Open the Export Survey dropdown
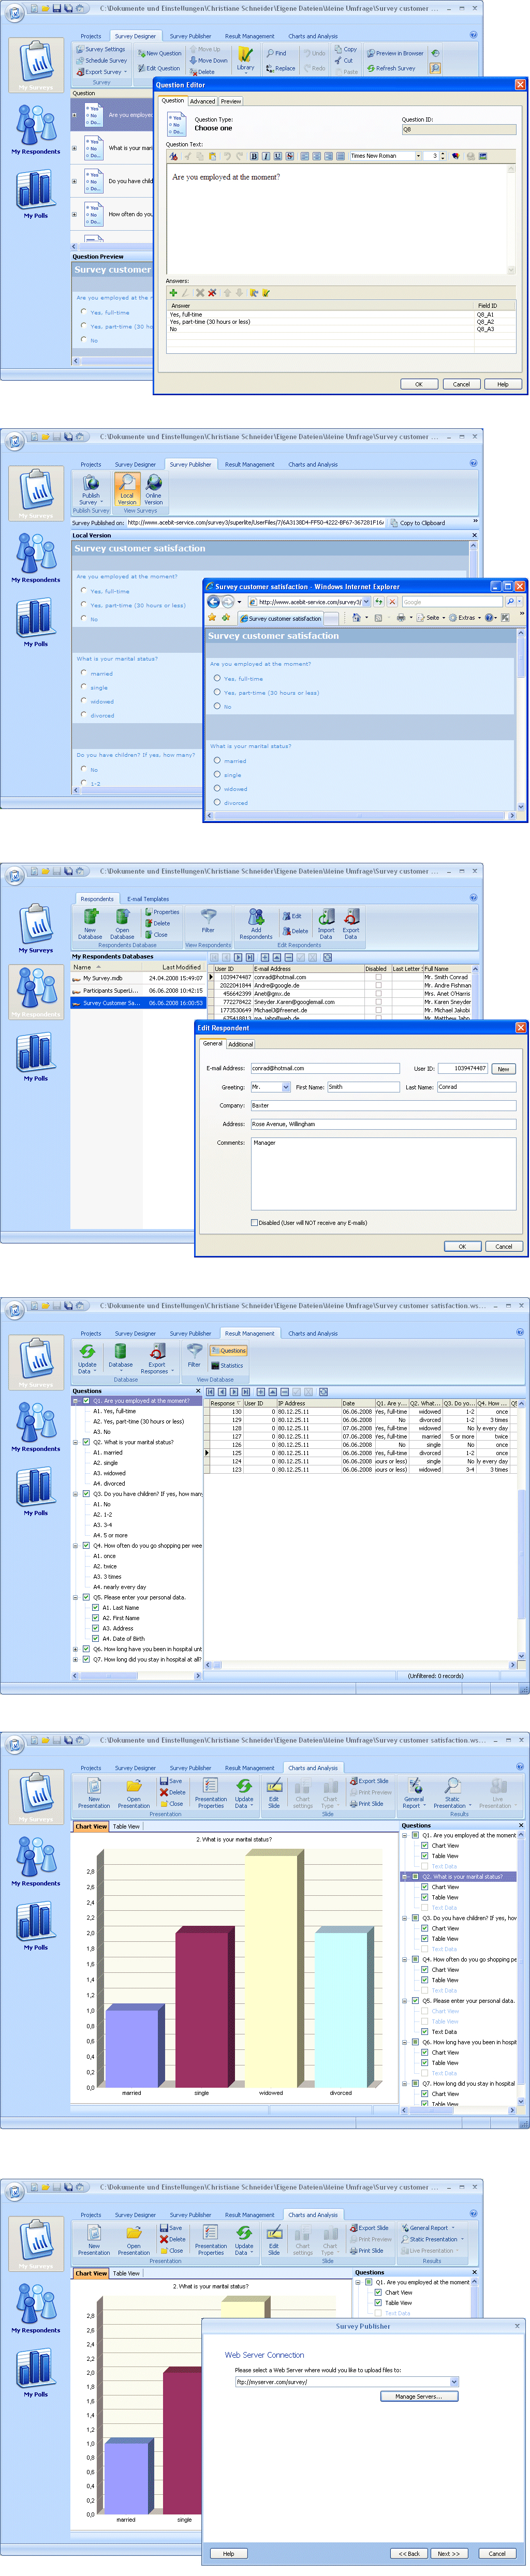 click(x=102, y=72)
